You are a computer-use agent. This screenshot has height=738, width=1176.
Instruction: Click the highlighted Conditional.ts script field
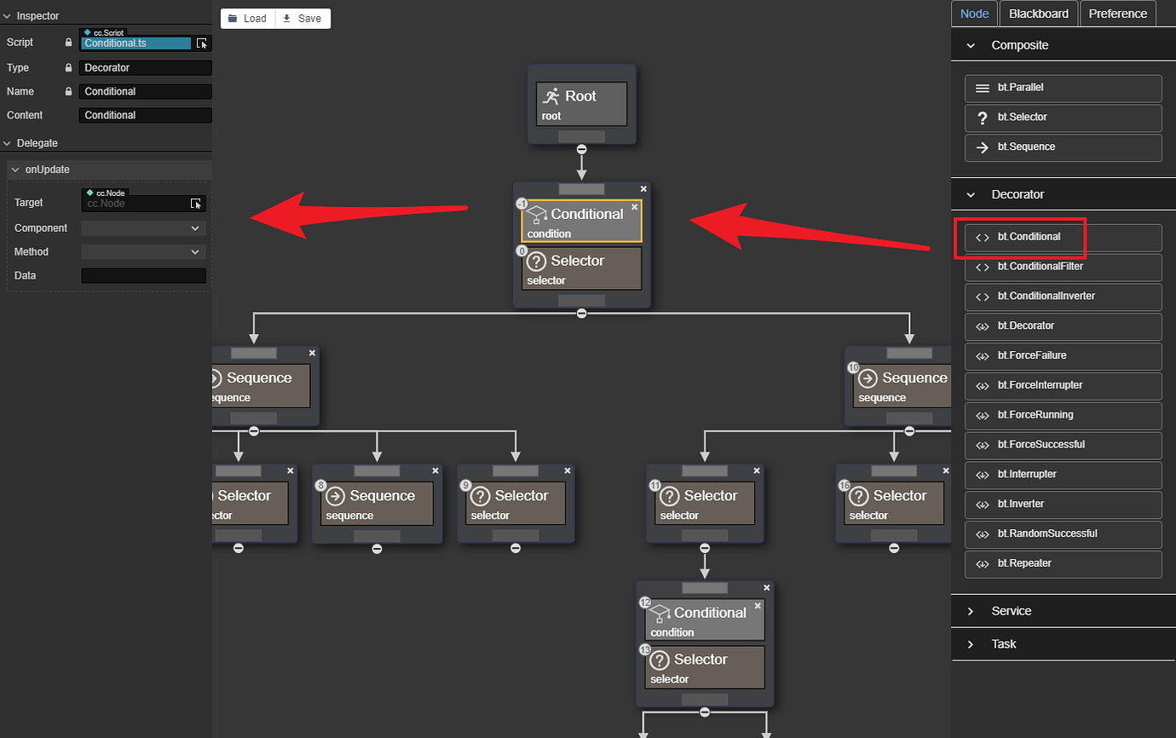(136, 42)
